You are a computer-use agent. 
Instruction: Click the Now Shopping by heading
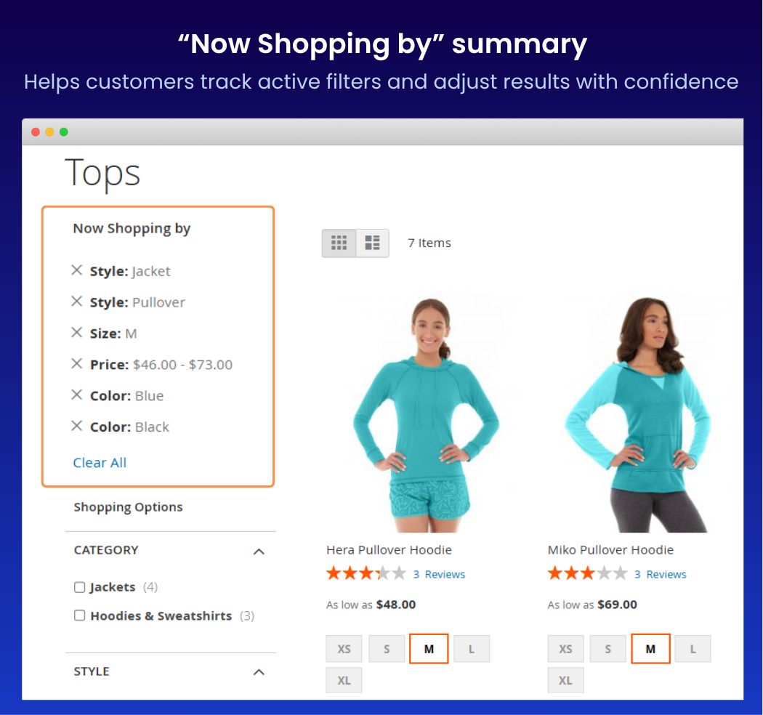coord(132,228)
